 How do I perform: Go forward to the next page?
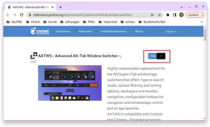(15, 15)
